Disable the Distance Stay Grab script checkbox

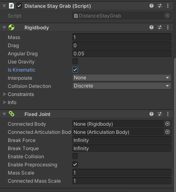click(19, 6)
